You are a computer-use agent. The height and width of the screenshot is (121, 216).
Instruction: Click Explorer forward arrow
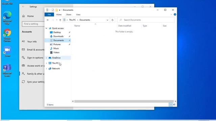(x=53, y=20)
